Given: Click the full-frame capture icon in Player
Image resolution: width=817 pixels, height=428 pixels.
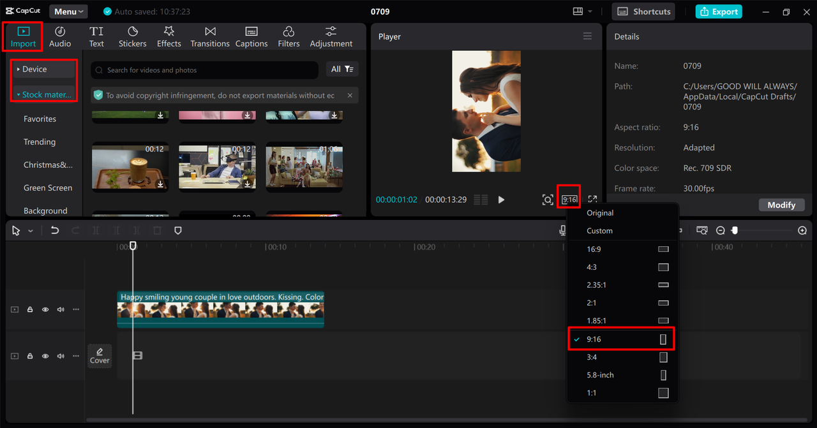Looking at the screenshot, I should point(547,200).
